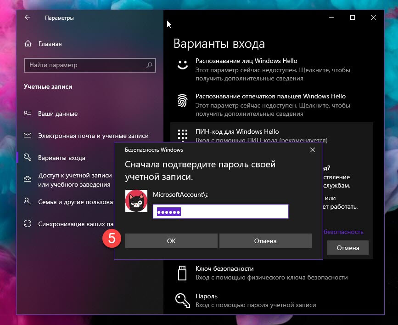Minimize the Параметры window
This screenshot has height=325, width=398.
pos(331,17)
